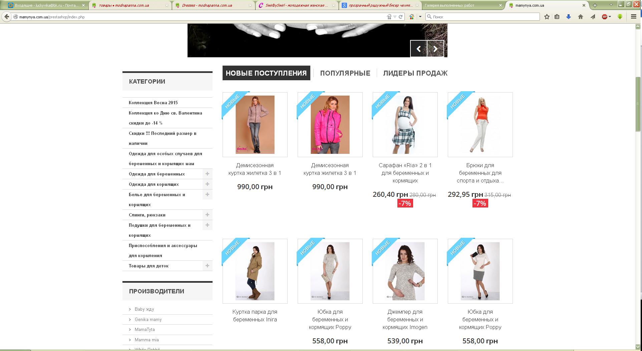Open the Baby жду manufacturer link
Image resolution: width=642 pixels, height=351 pixels.
pos(144,309)
